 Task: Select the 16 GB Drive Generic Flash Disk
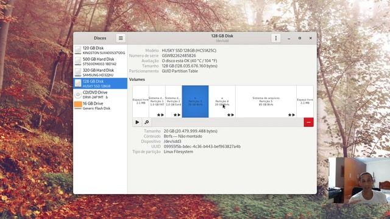point(100,105)
